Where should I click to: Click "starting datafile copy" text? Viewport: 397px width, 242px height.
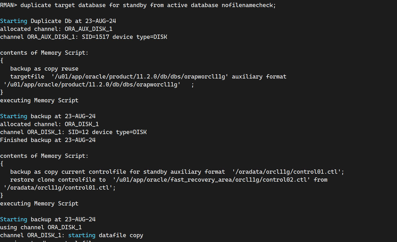click(x=106, y=235)
